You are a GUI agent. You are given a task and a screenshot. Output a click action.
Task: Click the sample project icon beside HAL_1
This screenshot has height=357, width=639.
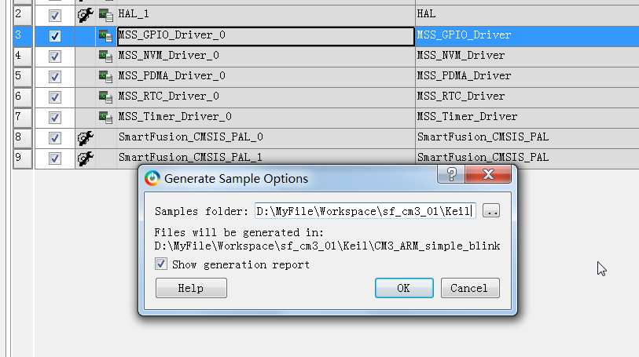tap(106, 16)
